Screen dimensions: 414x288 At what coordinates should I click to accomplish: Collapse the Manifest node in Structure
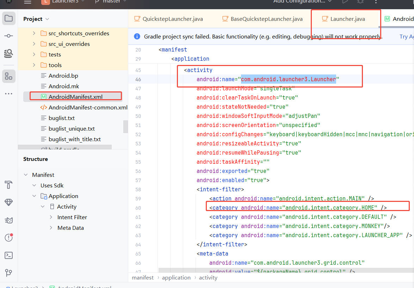point(26,175)
